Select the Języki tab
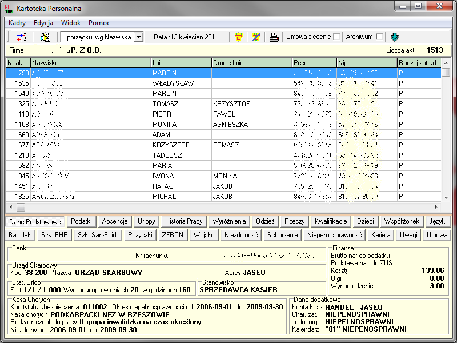This screenshot has height=343, width=457. [438, 221]
